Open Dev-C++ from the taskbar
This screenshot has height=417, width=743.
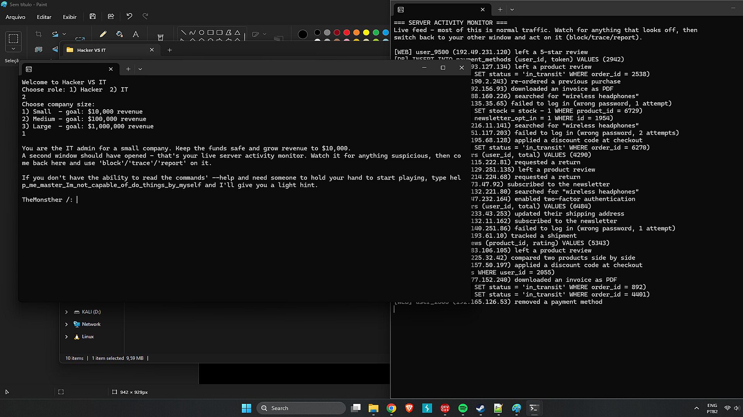pyautogui.click(x=445, y=408)
